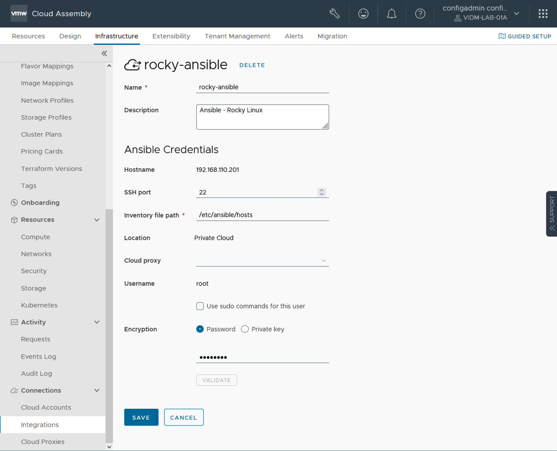This screenshot has width=557, height=451.
Task: Click the Inventory file path field
Action: tap(262, 215)
